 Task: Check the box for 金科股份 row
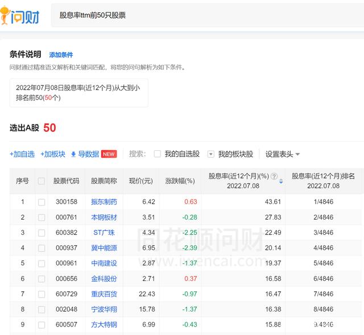click(42, 279)
